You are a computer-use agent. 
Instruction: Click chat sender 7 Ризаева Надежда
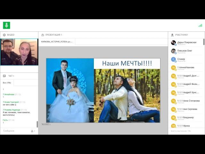coord(12,110)
